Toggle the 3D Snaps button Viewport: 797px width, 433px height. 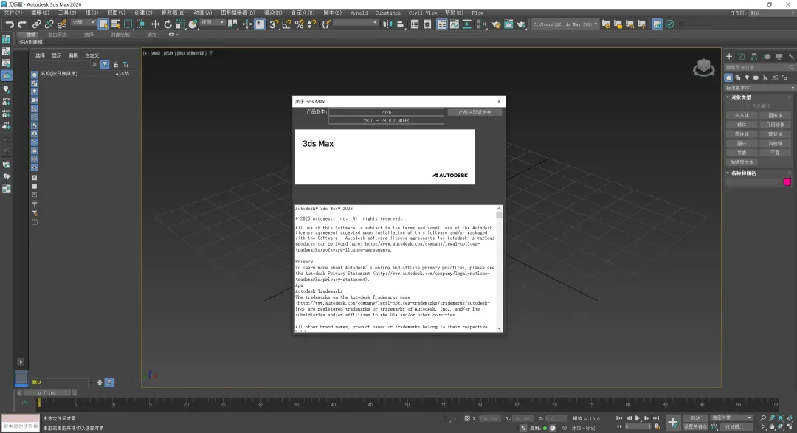(274, 24)
